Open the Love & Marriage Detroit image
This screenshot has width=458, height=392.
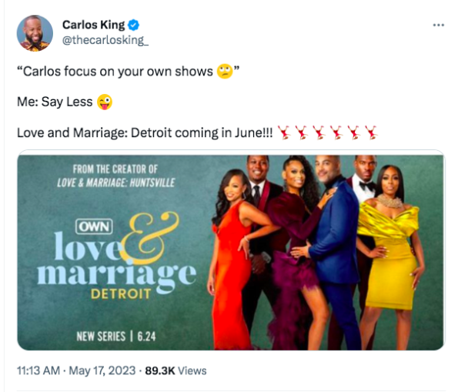231,250
